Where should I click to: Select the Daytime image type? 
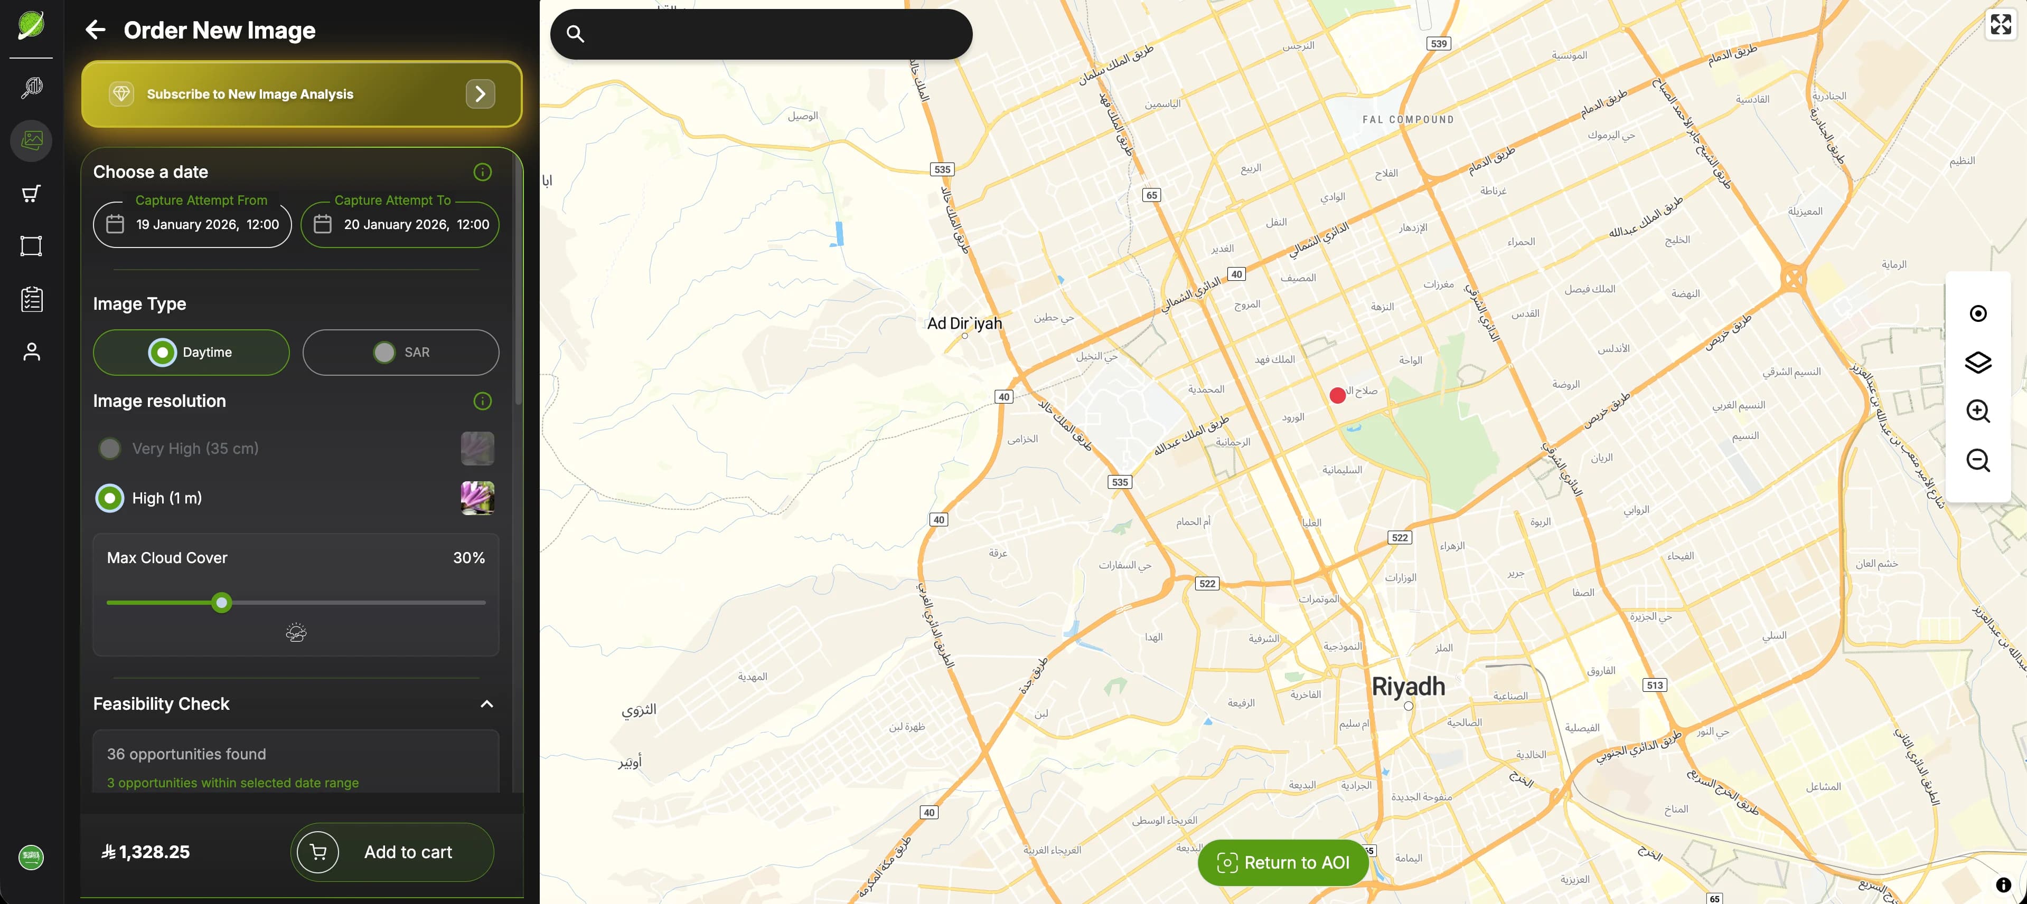pos(191,352)
